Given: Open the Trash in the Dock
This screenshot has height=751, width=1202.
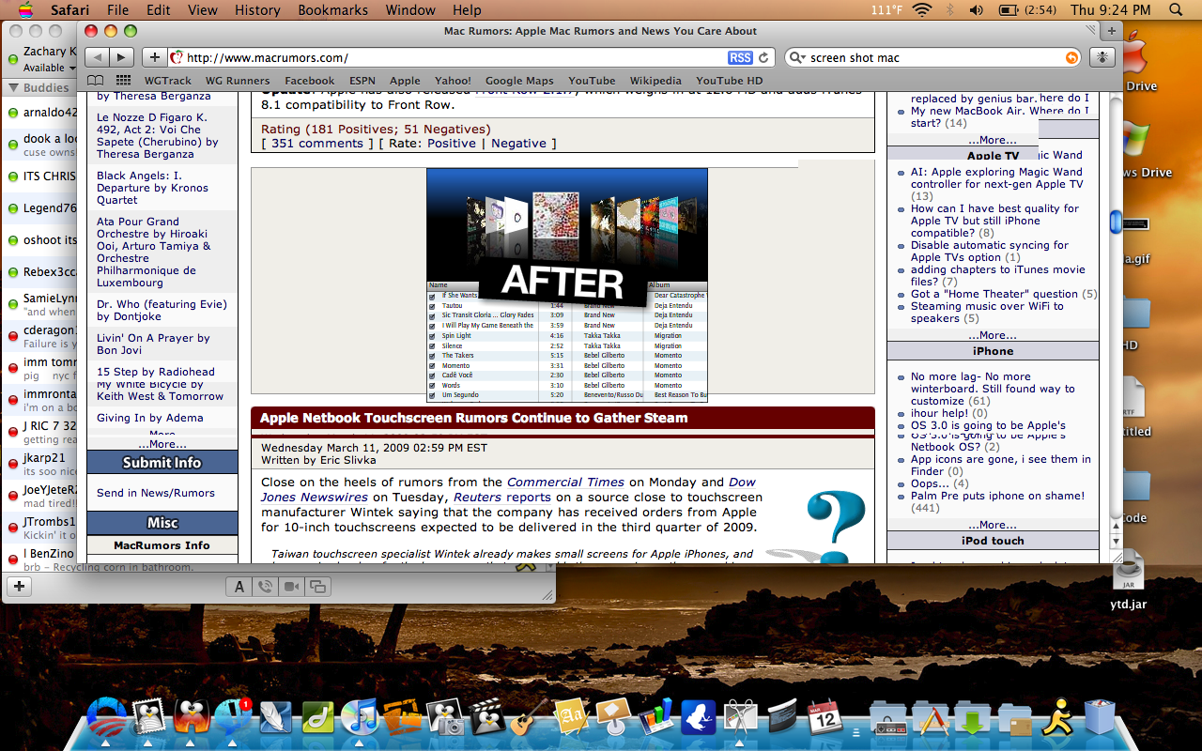Looking at the screenshot, I should (1100, 718).
